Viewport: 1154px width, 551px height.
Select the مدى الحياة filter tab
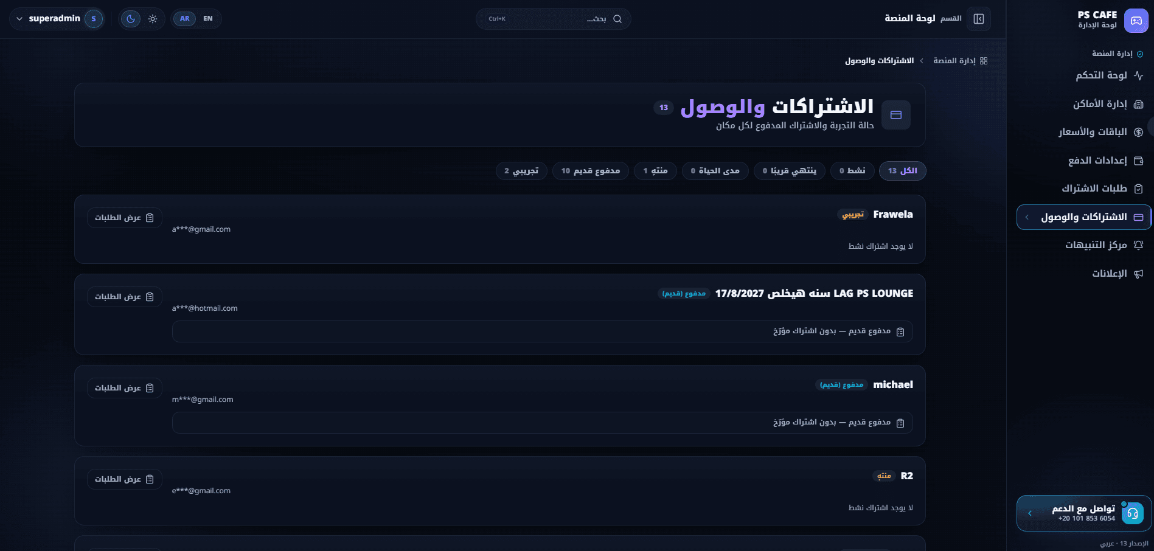click(715, 171)
